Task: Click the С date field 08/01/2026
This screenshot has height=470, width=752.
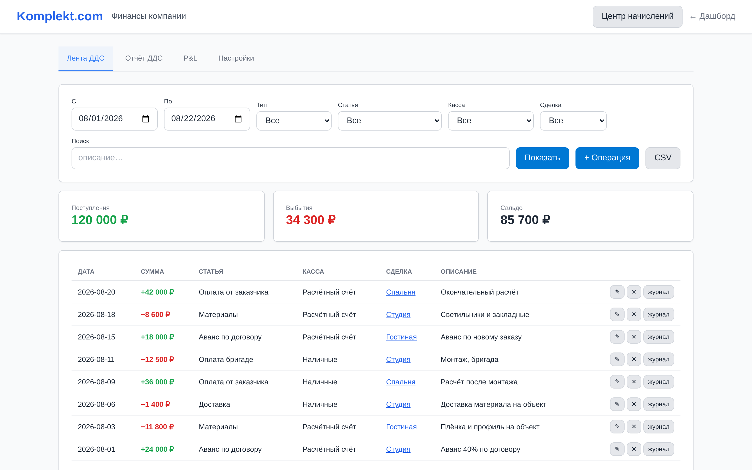Action: click(114, 119)
